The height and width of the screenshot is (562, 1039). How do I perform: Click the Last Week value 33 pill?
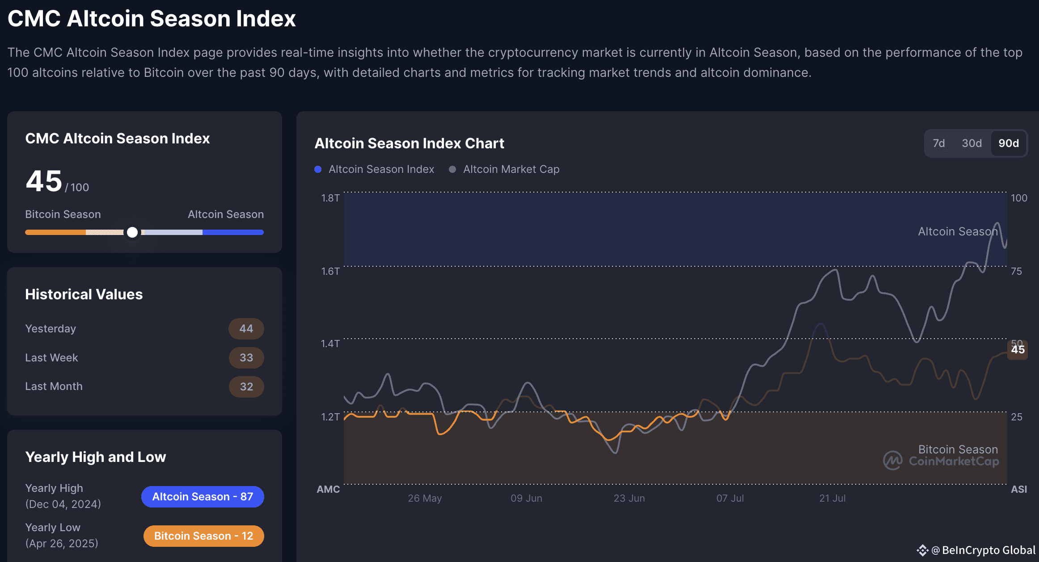click(246, 358)
